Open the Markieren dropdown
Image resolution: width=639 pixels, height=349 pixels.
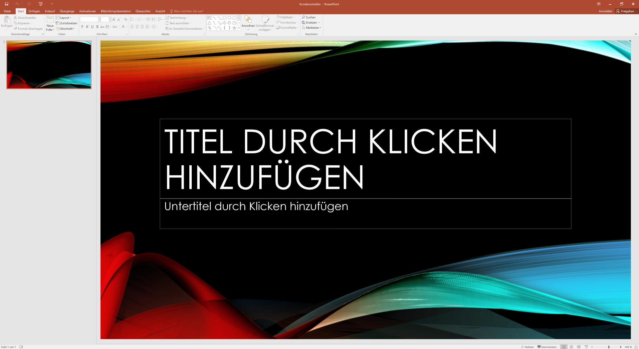click(312, 28)
